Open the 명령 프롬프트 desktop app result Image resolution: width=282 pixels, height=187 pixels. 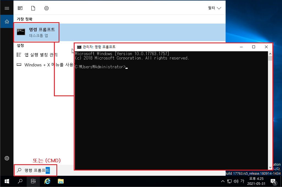(x=119, y=32)
